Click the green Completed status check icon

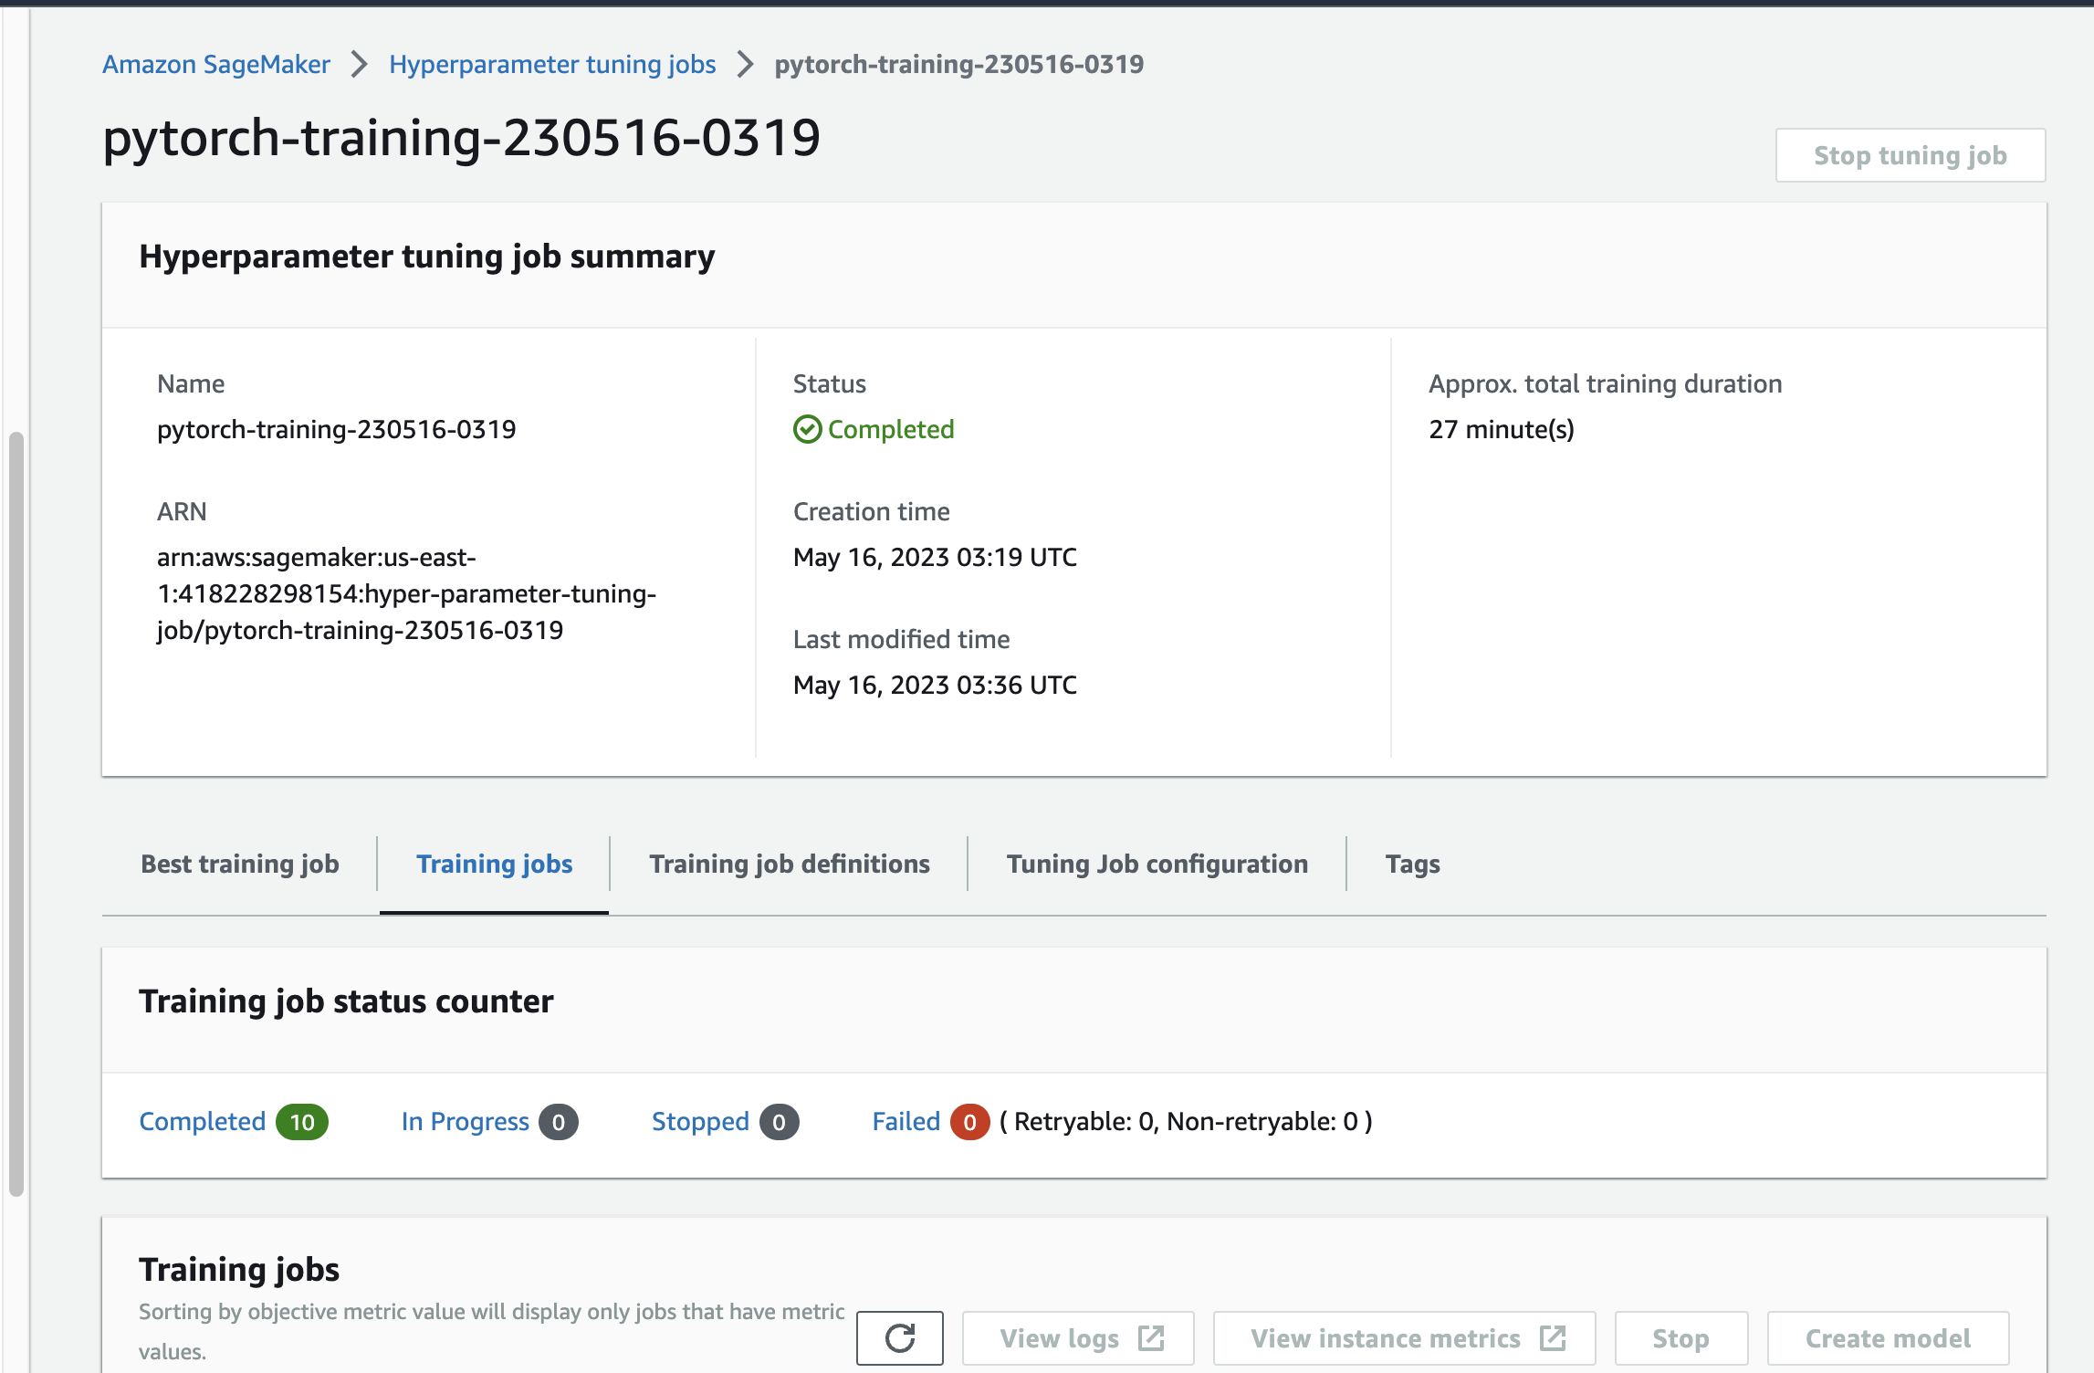click(807, 429)
